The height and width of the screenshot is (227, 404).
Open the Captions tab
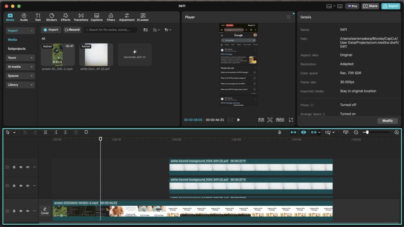[97, 17]
